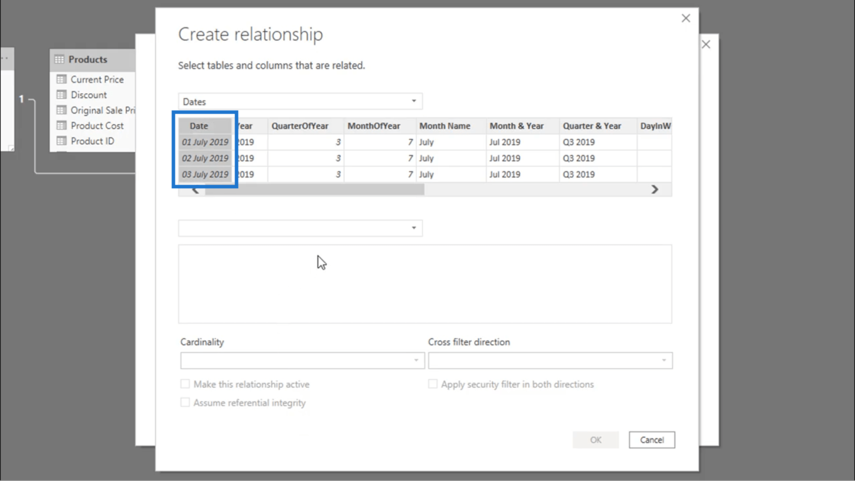Image resolution: width=855 pixels, height=481 pixels.
Task: Click the 03 July 2019 cell
Action: (205, 174)
